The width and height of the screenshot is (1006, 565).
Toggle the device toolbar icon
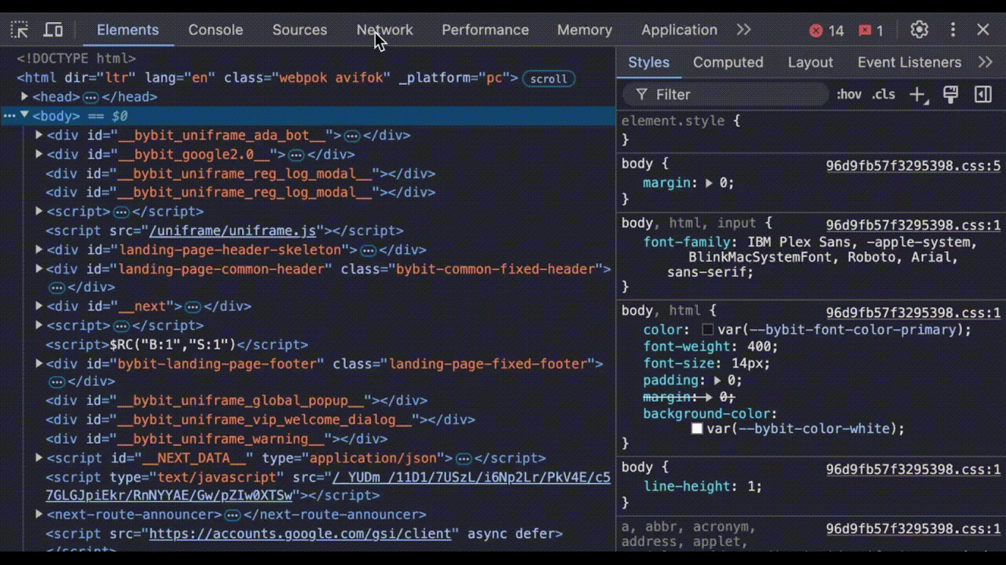coord(53,30)
